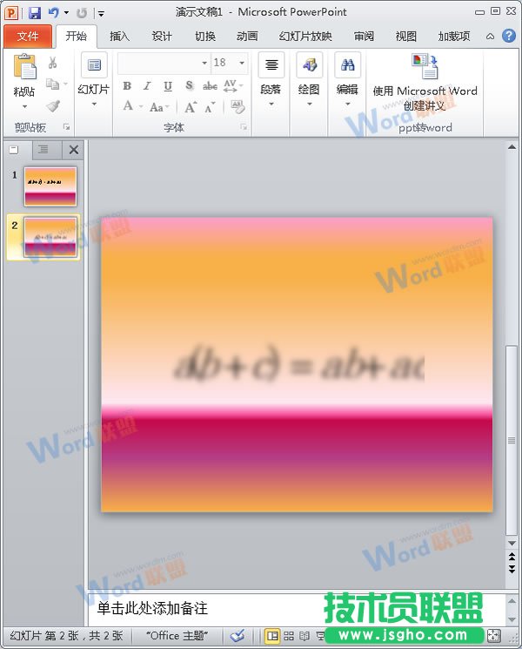Click the fit slide to window icon
522x649 pixels.
point(494,636)
